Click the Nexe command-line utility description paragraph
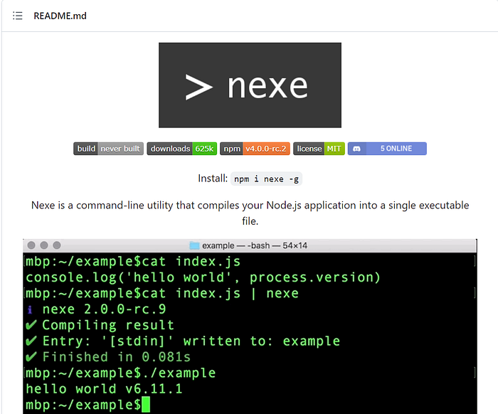Screen dimensions: 498x414 (x=250, y=213)
